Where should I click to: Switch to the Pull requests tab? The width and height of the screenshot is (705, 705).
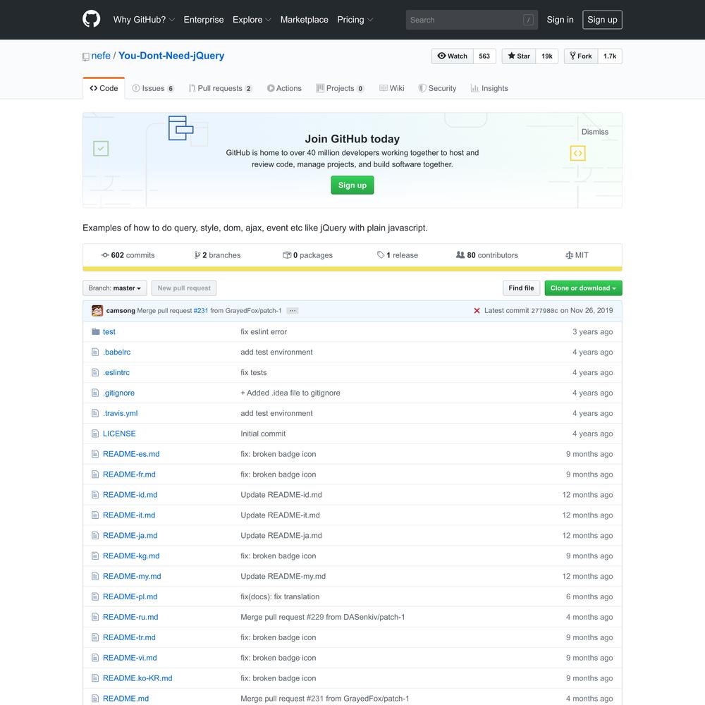pos(220,89)
